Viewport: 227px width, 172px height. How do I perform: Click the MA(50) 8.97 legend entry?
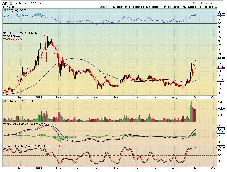tap(12, 36)
